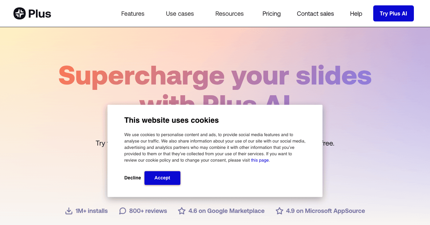Go to the Pricing page
The width and height of the screenshot is (430, 225).
[271, 14]
